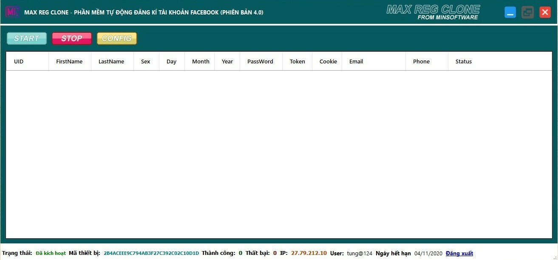This screenshot has height=260, width=558.
Task: Click the maximize window icon
Action: pos(527,12)
